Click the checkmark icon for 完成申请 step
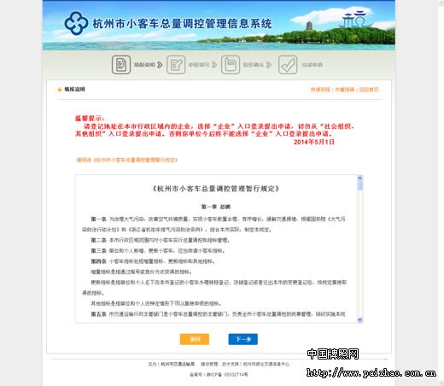The width and height of the screenshot is (444, 386). click(x=288, y=65)
